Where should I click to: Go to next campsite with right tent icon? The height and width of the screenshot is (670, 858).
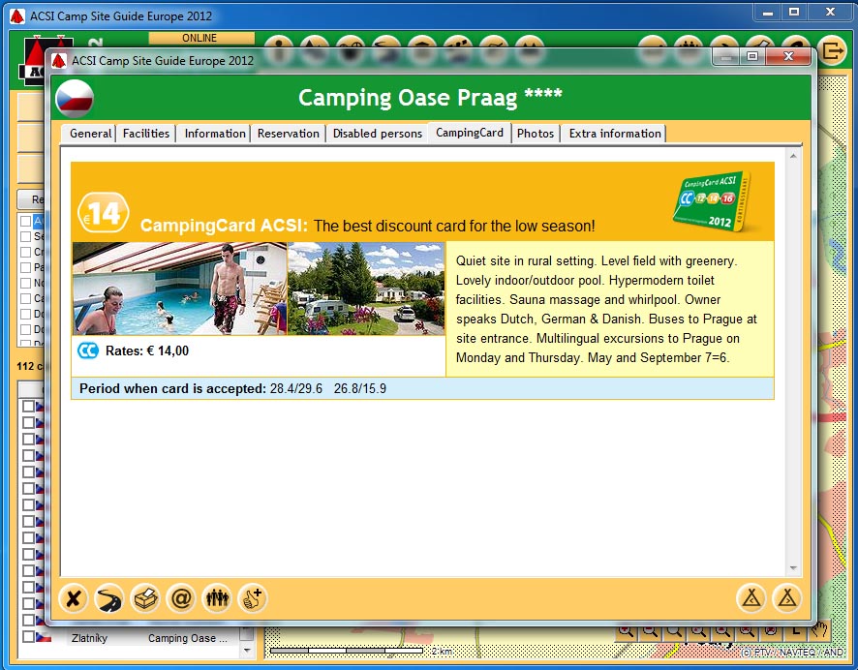(787, 598)
